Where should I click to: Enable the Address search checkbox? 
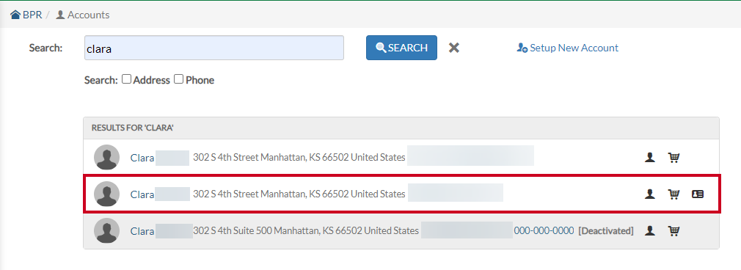point(126,79)
